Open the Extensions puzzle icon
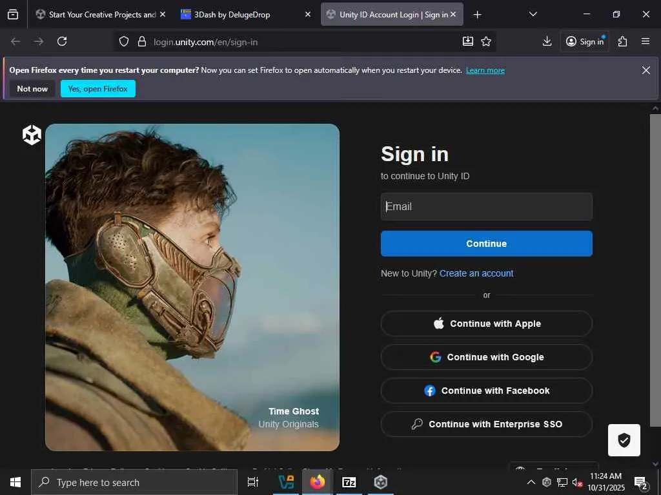This screenshot has height=495, width=661. (x=623, y=41)
